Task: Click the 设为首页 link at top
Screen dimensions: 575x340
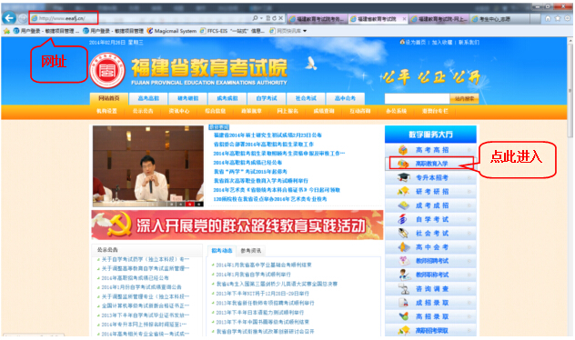Action: tap(416, 43)
